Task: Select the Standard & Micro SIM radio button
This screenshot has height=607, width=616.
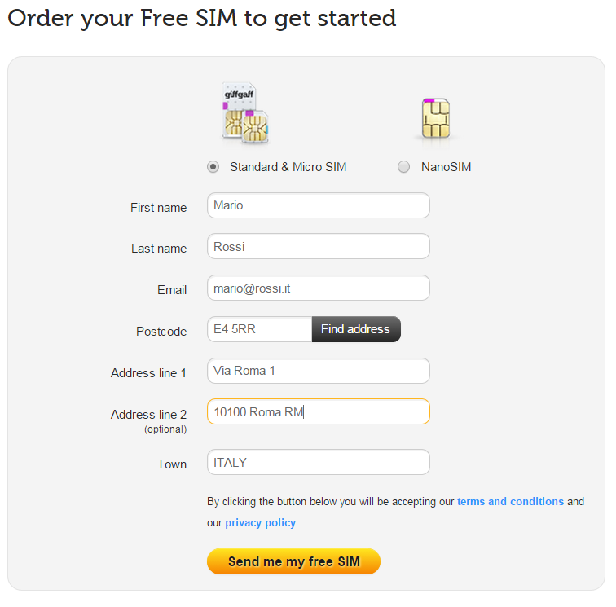Action: click(213, 167)
